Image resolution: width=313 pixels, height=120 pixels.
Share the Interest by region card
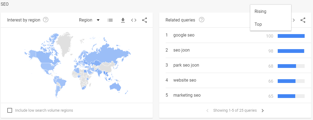[145, 20]
